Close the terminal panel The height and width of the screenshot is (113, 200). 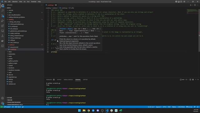(198, 79)
